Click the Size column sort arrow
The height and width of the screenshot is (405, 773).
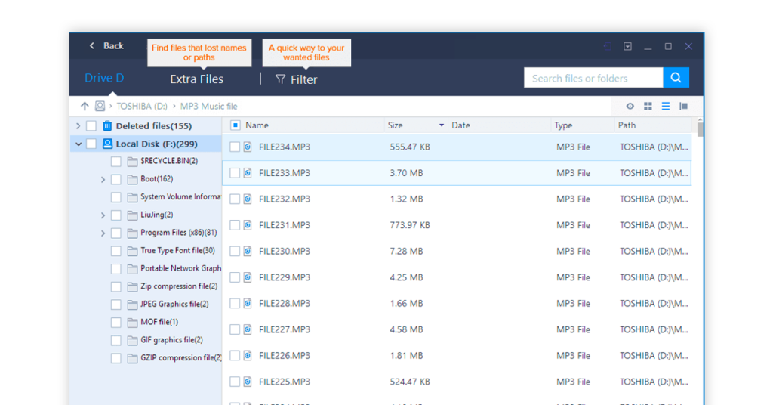pos(441,125)
